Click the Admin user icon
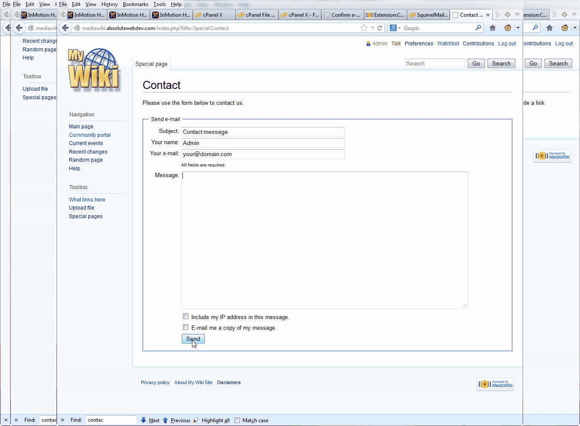 coord(368,44)
